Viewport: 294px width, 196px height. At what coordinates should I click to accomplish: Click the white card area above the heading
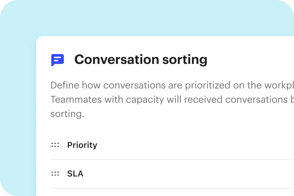tap(165, 44)
